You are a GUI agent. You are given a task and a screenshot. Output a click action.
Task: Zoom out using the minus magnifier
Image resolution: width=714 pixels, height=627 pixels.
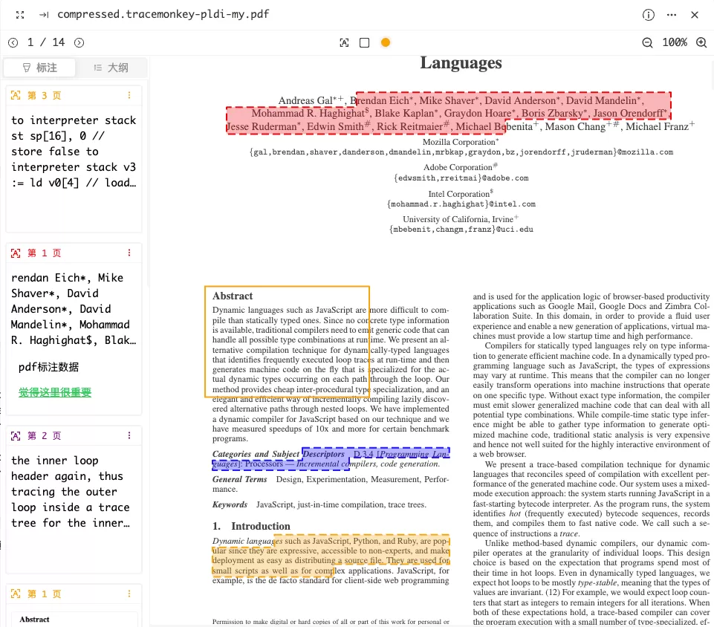(647, 43)
